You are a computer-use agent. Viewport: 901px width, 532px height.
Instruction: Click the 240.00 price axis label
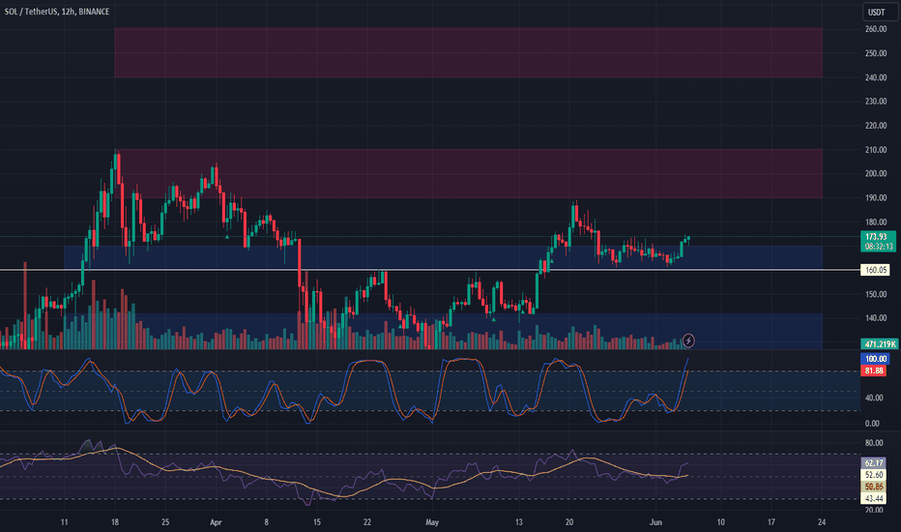[876, 77]
